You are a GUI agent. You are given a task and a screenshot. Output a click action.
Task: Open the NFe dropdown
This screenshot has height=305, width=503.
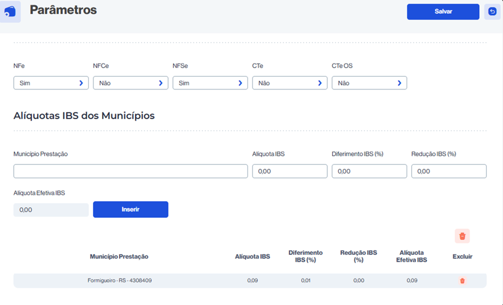(x=51, y=83)
